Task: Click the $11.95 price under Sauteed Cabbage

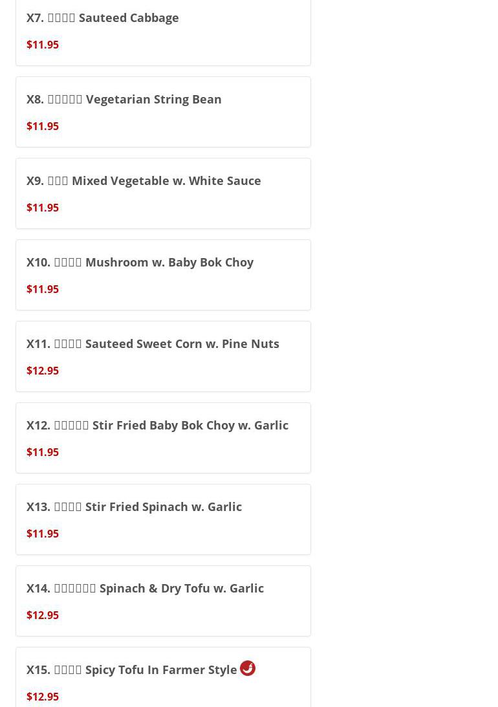Action: tap(43, 45)
